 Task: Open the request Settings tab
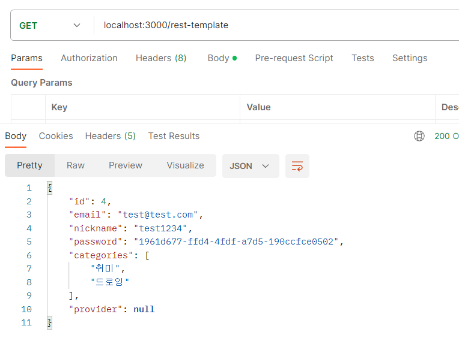click(410, 58)
